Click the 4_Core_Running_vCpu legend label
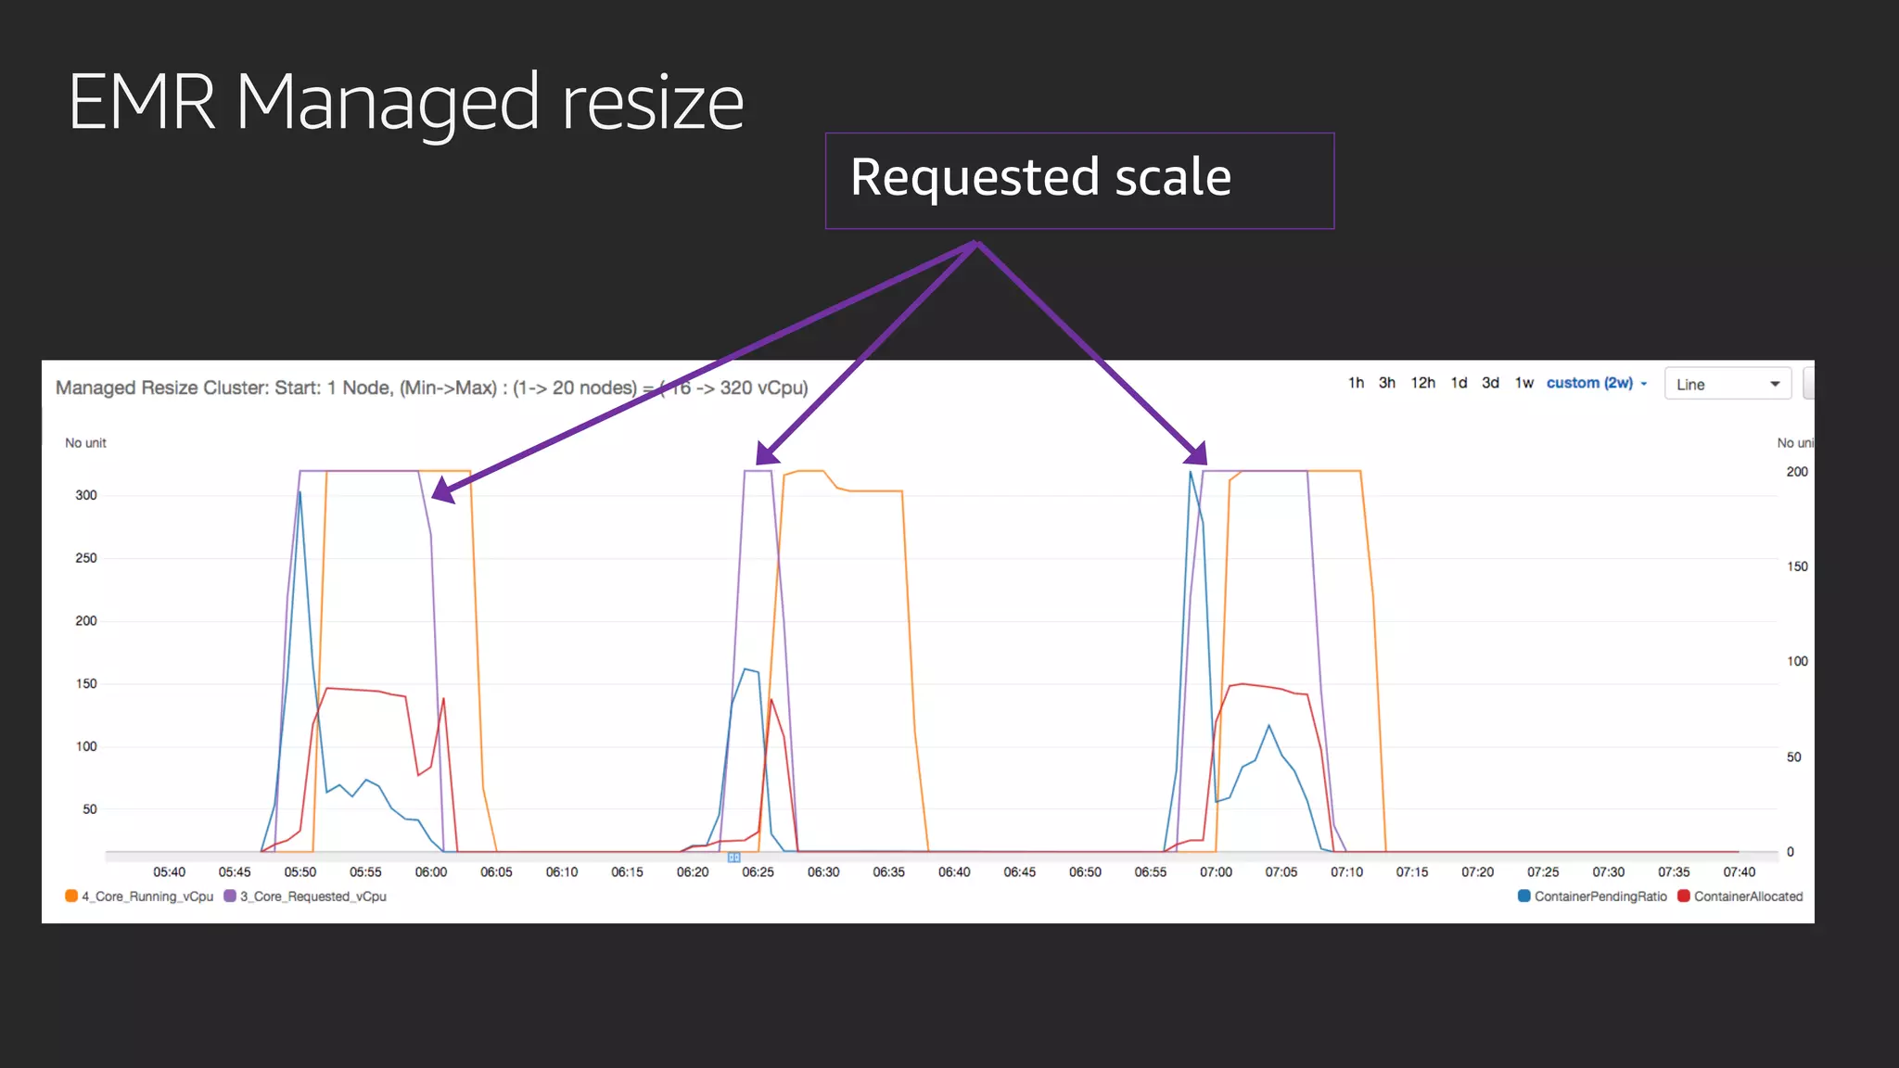 point(147,896)
